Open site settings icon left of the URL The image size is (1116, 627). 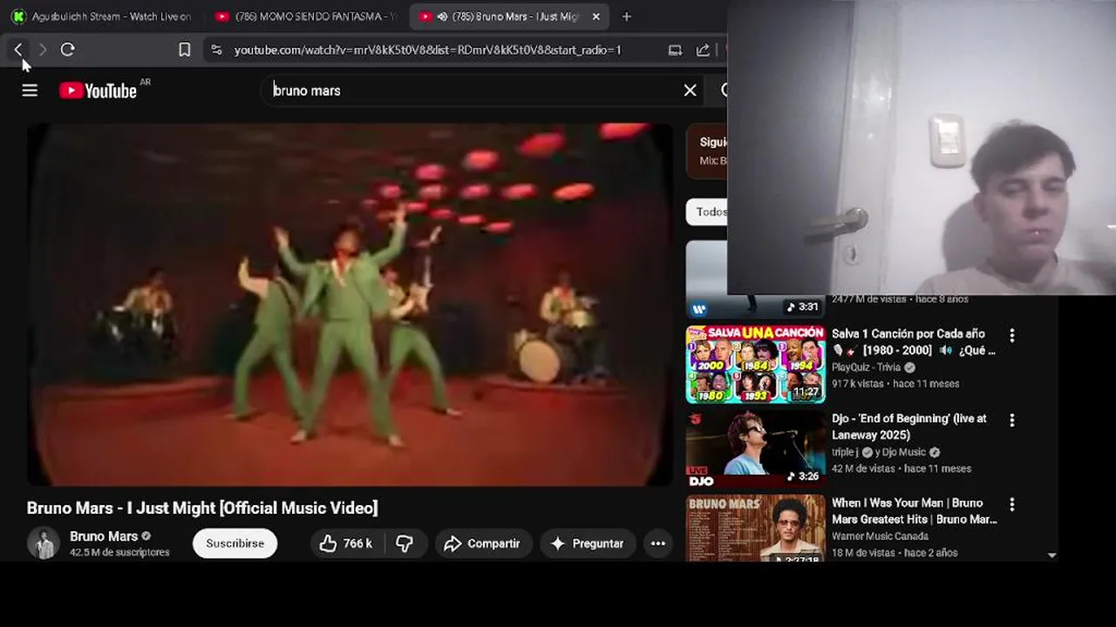click(216, 50)
